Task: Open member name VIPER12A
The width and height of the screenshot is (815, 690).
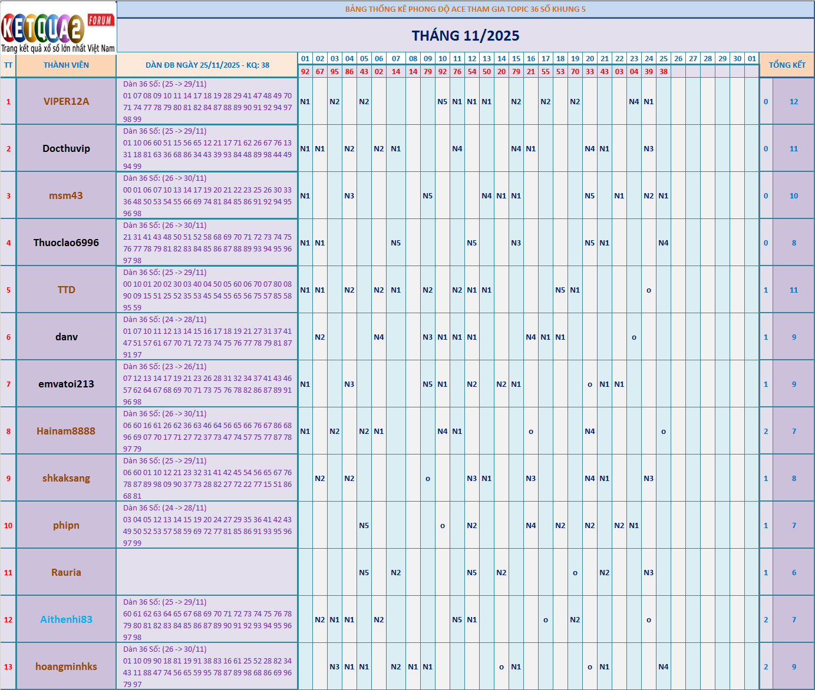Action: point(66,101)
